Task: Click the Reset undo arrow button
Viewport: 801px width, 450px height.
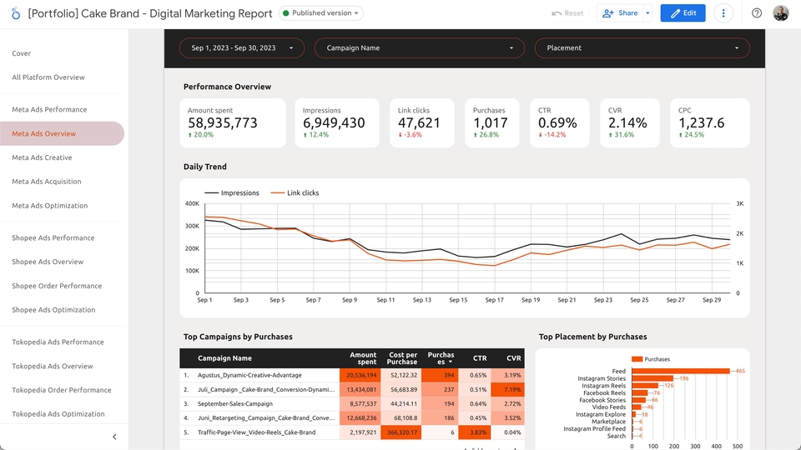Action: [x=567, y=13]
